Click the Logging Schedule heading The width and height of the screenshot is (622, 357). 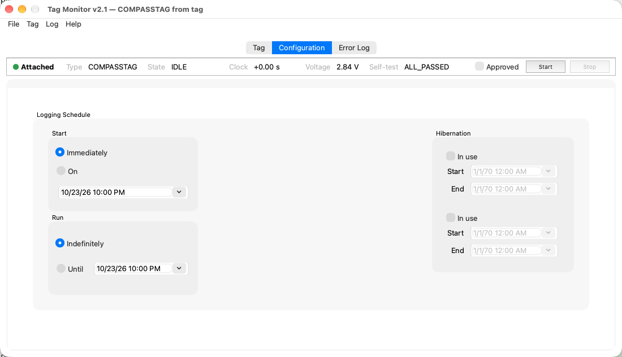pyautogui.click(x=63, y=115)
